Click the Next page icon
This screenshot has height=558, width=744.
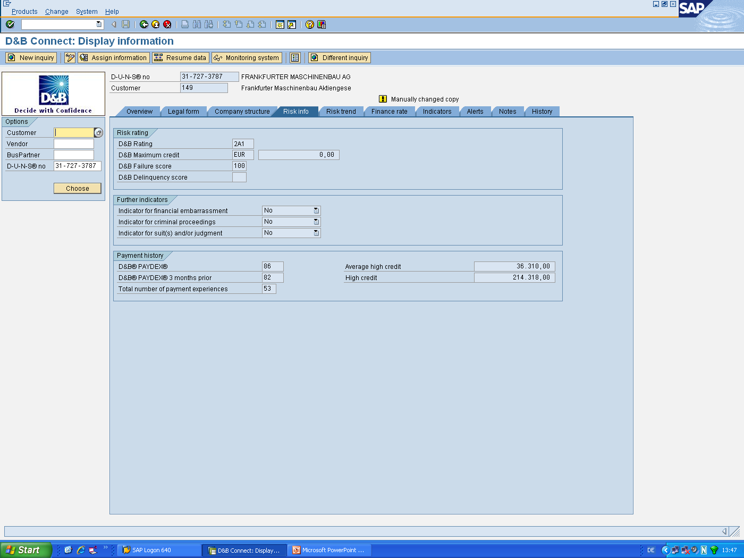click(250, 24)
